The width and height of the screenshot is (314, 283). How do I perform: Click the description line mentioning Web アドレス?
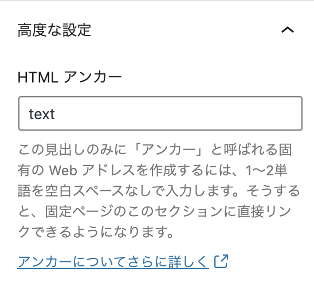click(x=152, y=170)
